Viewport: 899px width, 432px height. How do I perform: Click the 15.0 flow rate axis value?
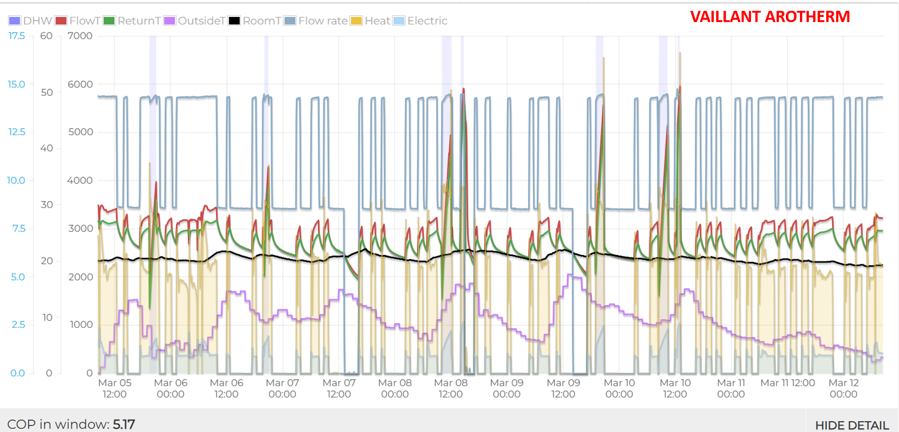(16, 84)
